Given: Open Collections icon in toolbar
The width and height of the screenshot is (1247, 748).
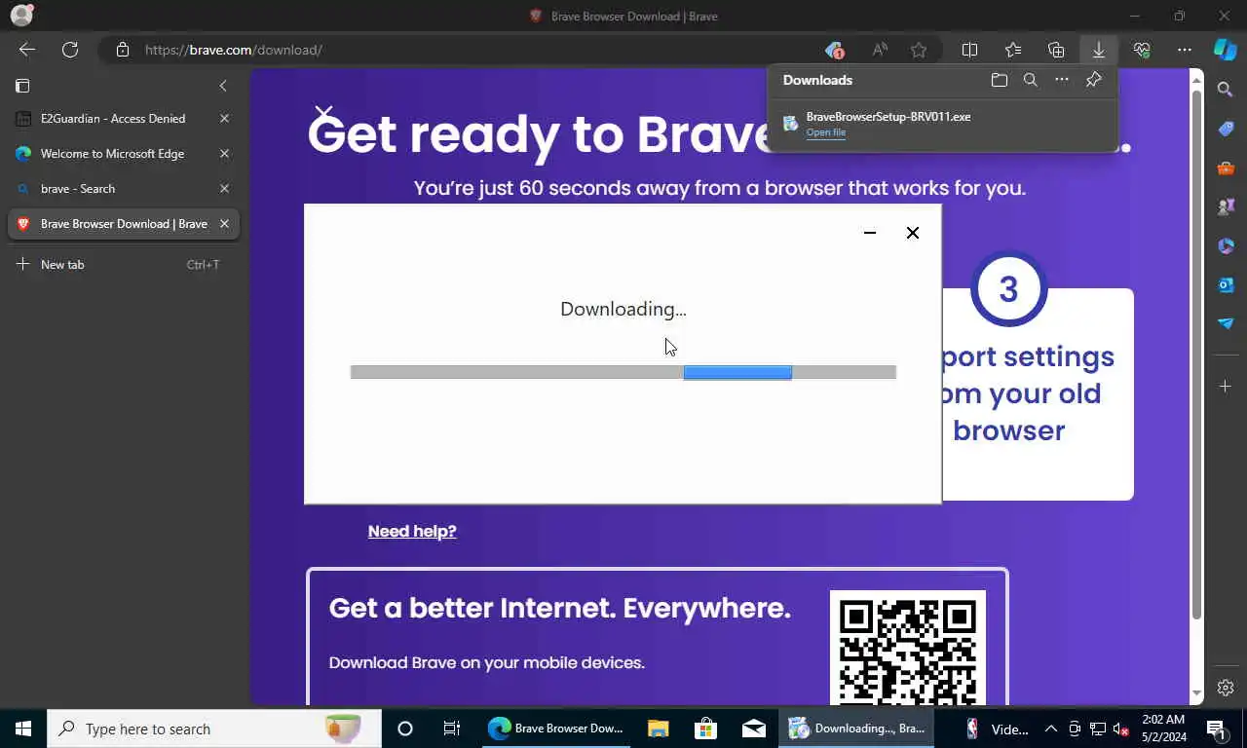Looking at the screenshot, I should tap(1056, 50).
